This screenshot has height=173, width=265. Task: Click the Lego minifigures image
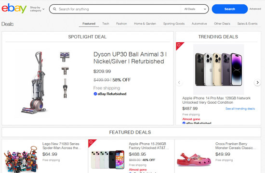click(x=21, y=160)
